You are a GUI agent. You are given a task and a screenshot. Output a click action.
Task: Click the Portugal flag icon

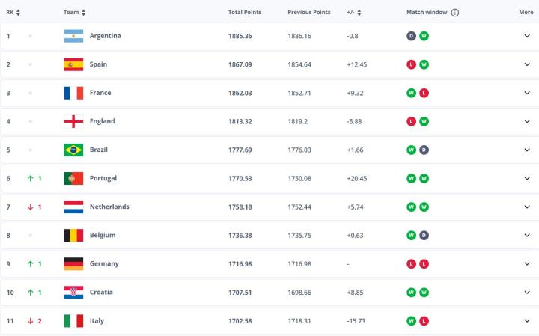(73, 178)
